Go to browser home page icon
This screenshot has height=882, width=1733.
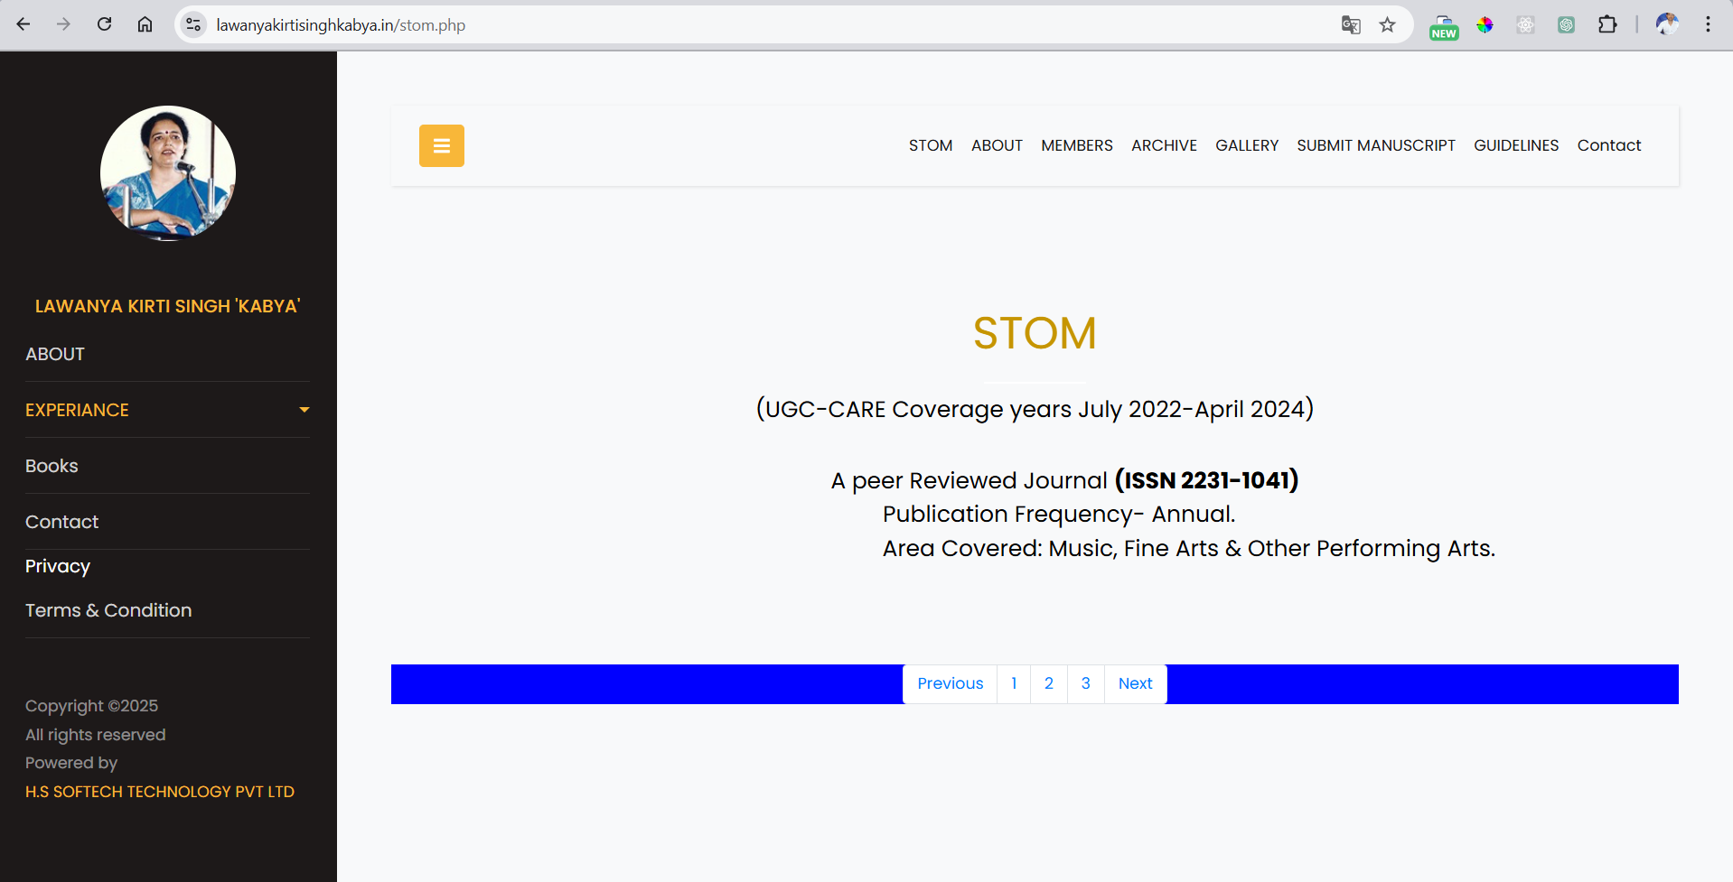point(145,24)
